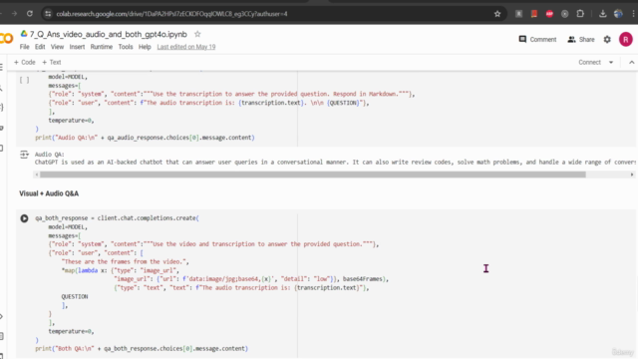Open the Google Drive icon beside notebook title
This screenshot has width=638, height=359.
(x=24, y=34)
